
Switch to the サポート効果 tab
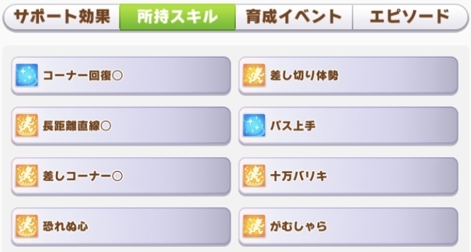[x=62, y=17]
